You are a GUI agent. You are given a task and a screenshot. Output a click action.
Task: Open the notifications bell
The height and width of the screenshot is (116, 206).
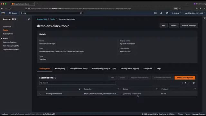point(161,13)
